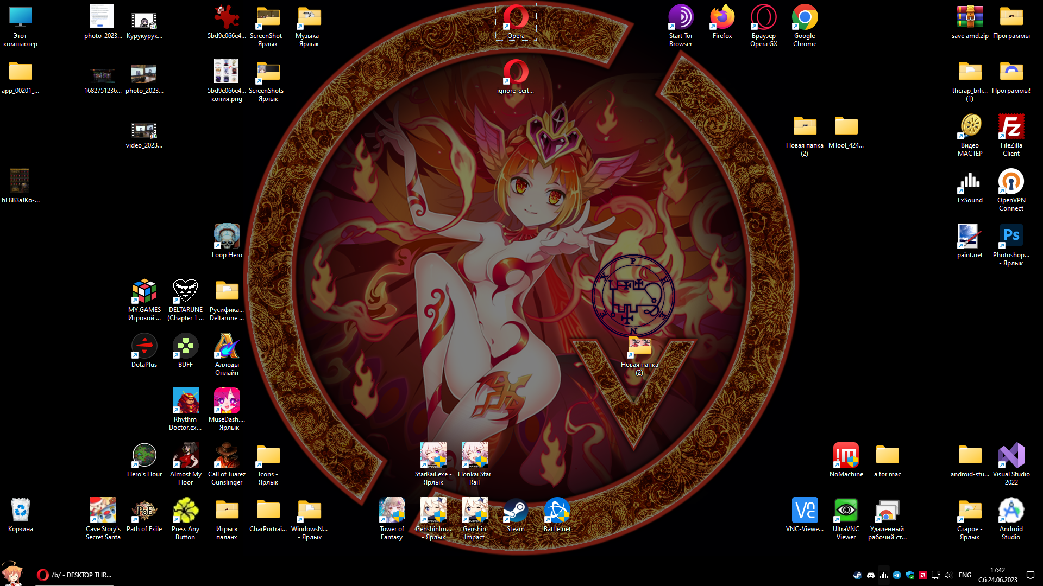Select the Android Studio shortcut
Screen dimensions: 1043x586
pos(1011,519)
